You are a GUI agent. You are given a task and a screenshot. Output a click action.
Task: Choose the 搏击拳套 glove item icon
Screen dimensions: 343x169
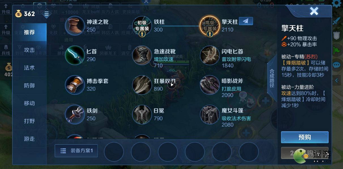[75, 85]
